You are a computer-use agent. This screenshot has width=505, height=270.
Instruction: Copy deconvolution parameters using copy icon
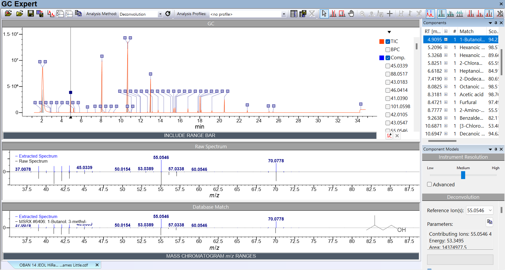pyautogui.click(x=490, y=222)
